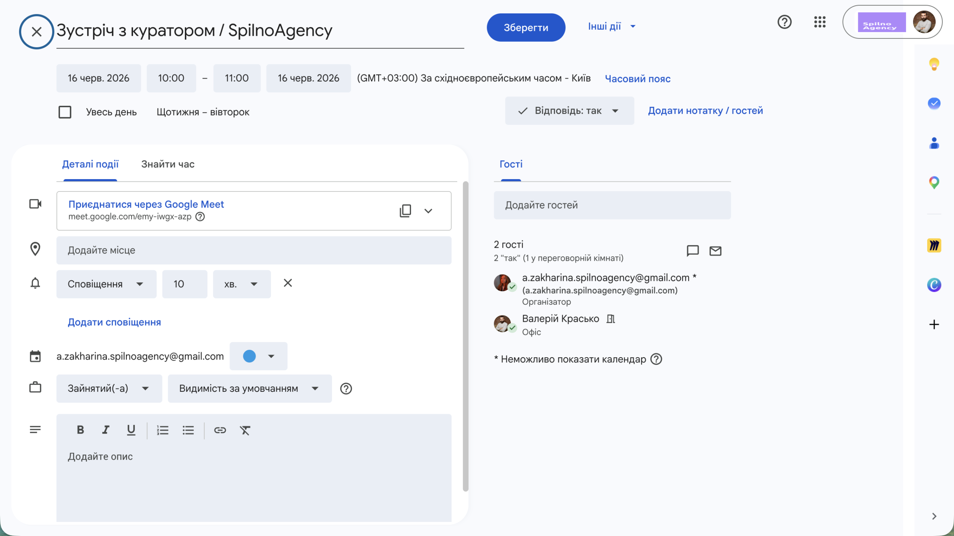Open visibility help question mark
Image resolution: width=954 pixels, height=536 pixels.
(346, 388)
